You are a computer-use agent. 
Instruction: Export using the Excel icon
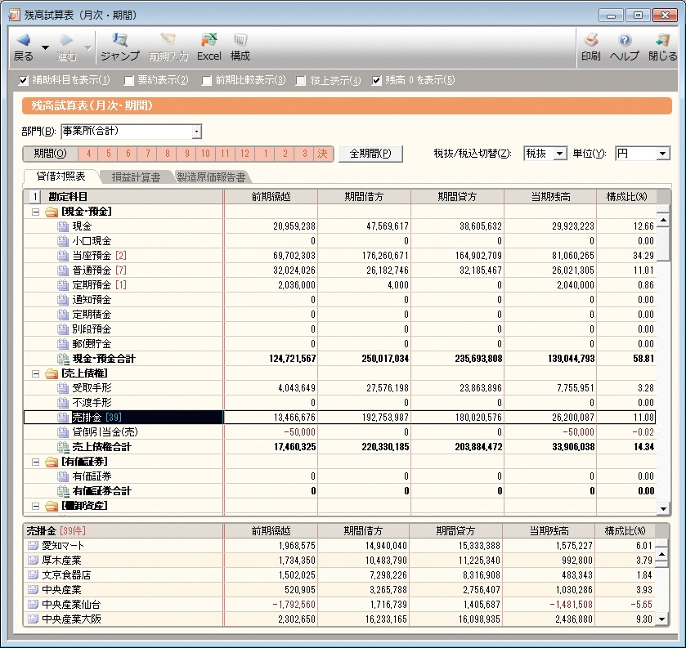coord(209,40)
